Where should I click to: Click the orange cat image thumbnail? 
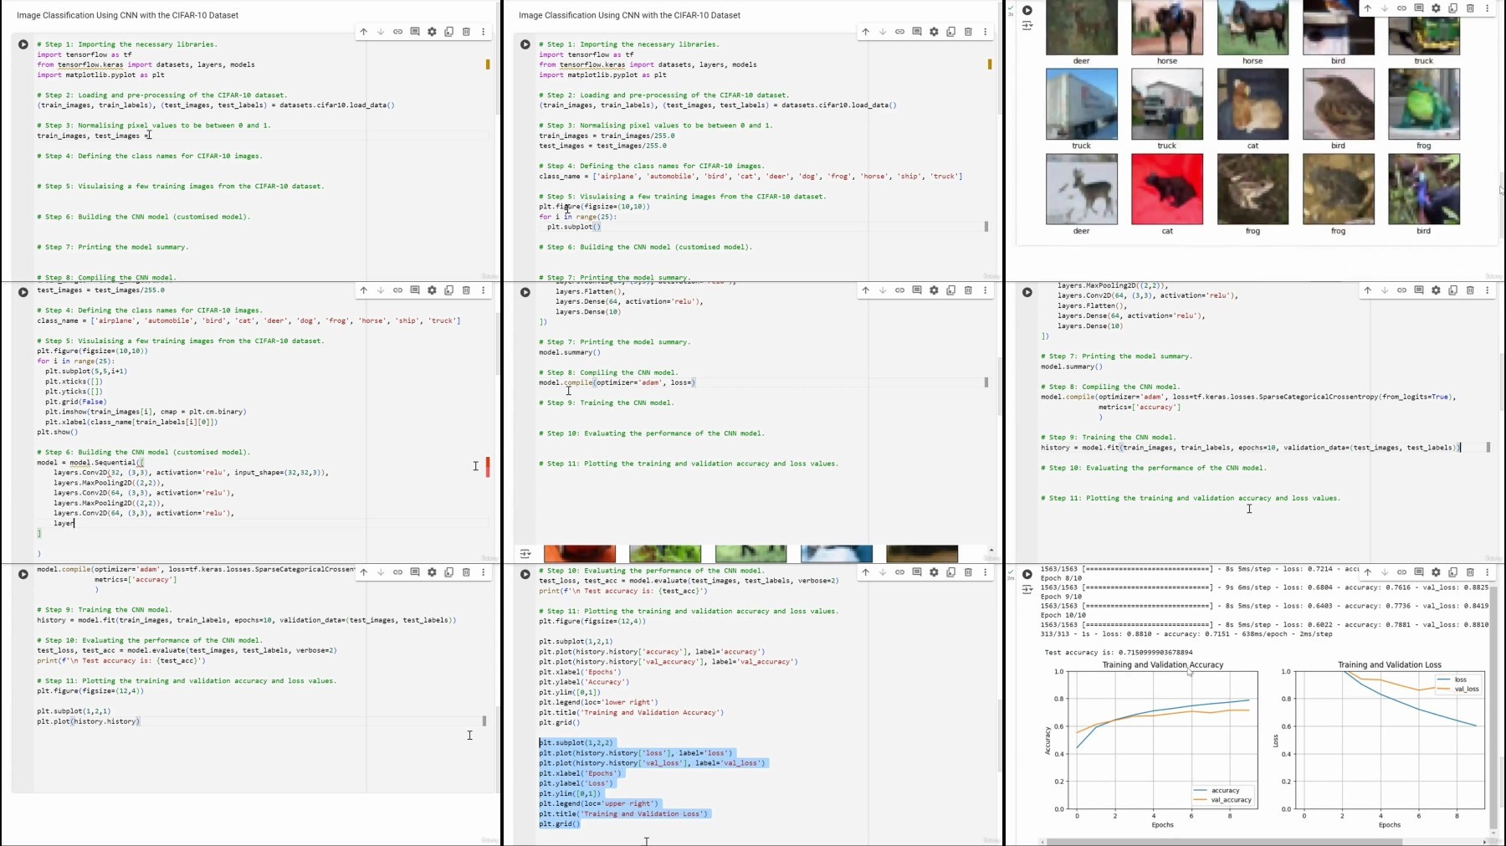click(1252, 104)
